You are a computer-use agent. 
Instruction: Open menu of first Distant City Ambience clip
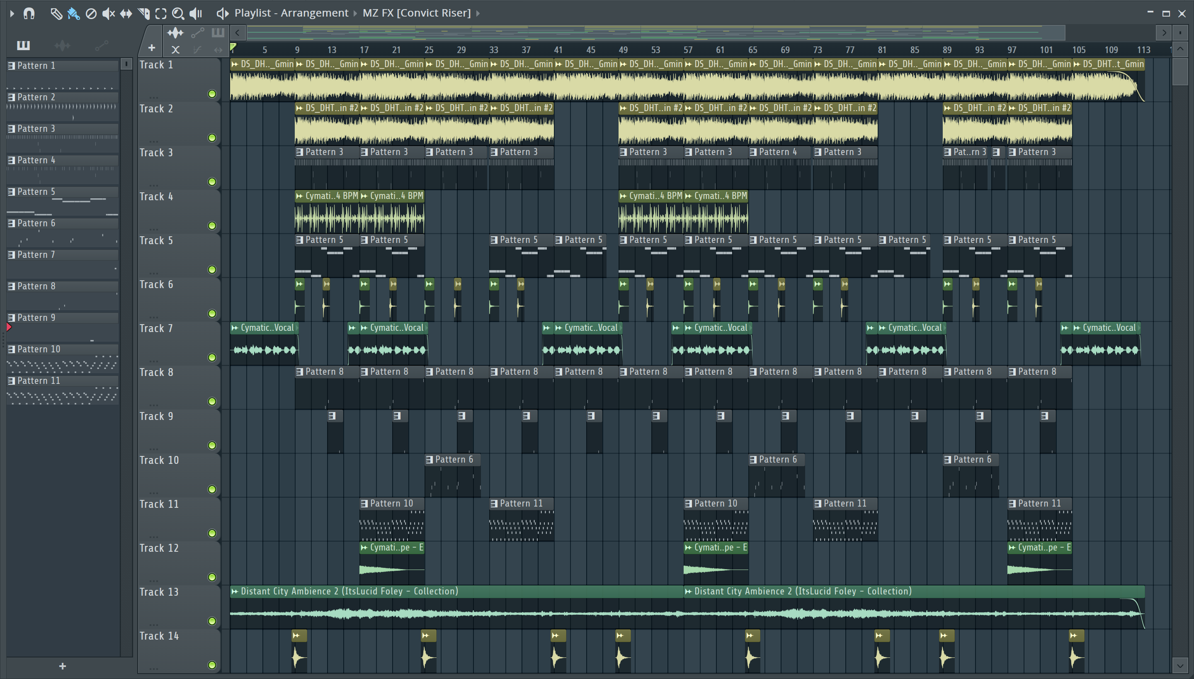coord(235,591)
